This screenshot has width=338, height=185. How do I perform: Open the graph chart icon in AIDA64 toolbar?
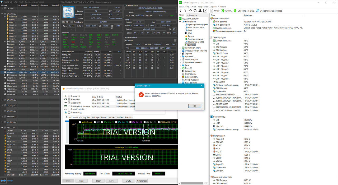pos(205,11)
